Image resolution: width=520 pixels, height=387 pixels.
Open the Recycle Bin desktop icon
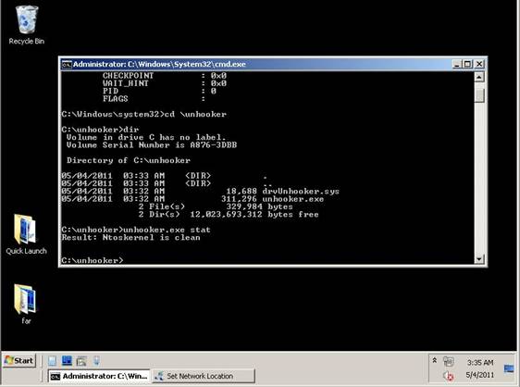(x=26, y=25)
